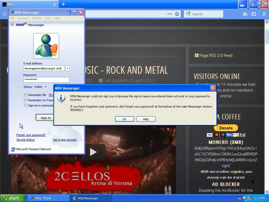This screenshot has height=202, width=269.
Task: Toggle the Remember my Password checkbox
Action: 25,100
